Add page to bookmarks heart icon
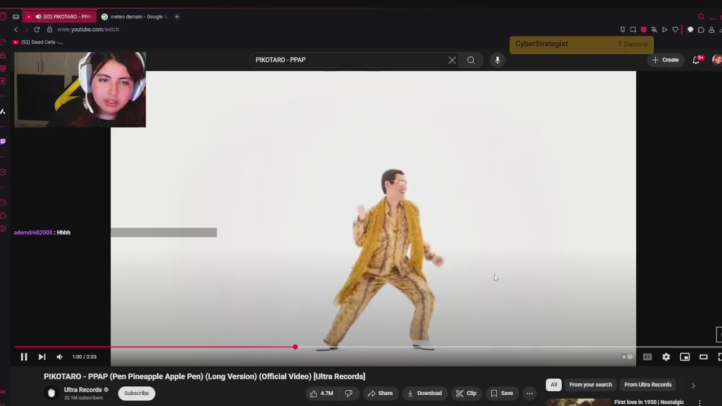 point(675,29)
